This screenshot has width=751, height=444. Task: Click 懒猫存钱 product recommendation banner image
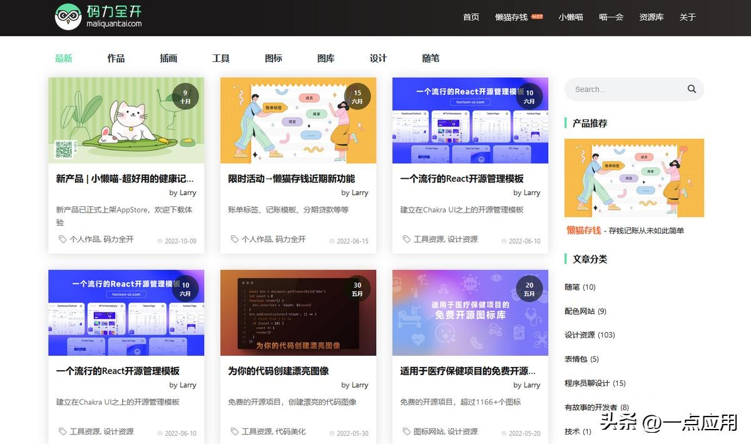634,178
